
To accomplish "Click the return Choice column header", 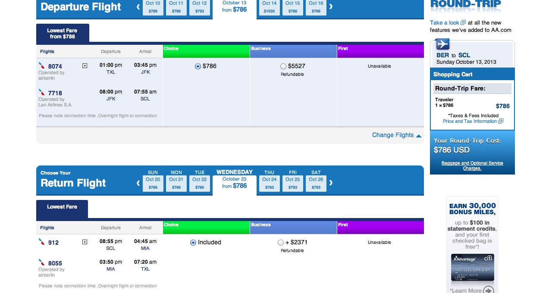I will coord(206,228).
